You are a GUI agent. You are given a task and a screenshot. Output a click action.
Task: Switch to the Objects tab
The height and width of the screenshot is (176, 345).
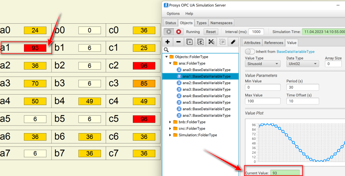186,23
